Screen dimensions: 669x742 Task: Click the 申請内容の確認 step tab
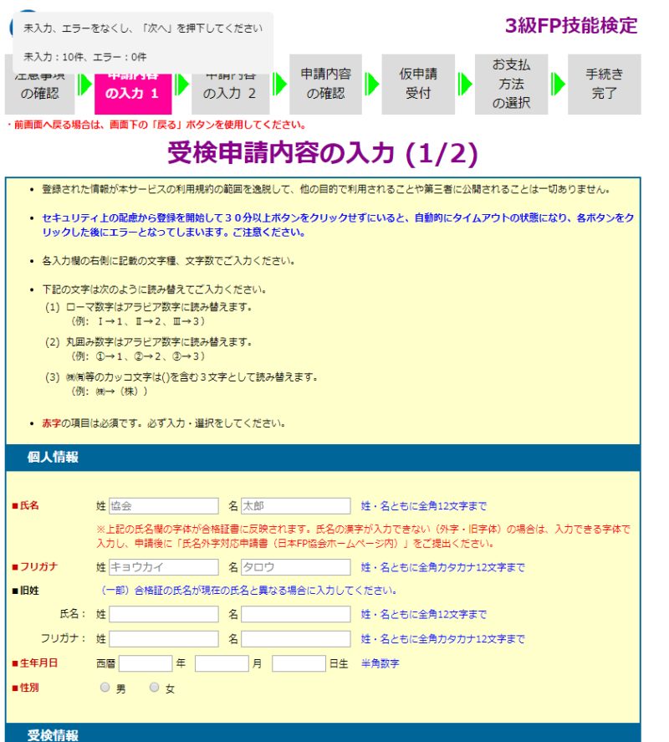coord(325,84)
